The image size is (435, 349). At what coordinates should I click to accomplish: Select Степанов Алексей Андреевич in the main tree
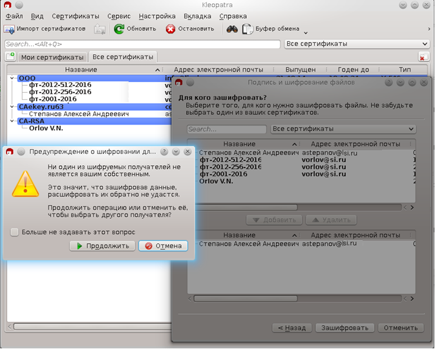(79, 114)
